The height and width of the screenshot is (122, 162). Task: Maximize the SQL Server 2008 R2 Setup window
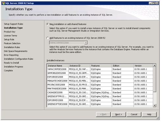[x=153, y=3]
